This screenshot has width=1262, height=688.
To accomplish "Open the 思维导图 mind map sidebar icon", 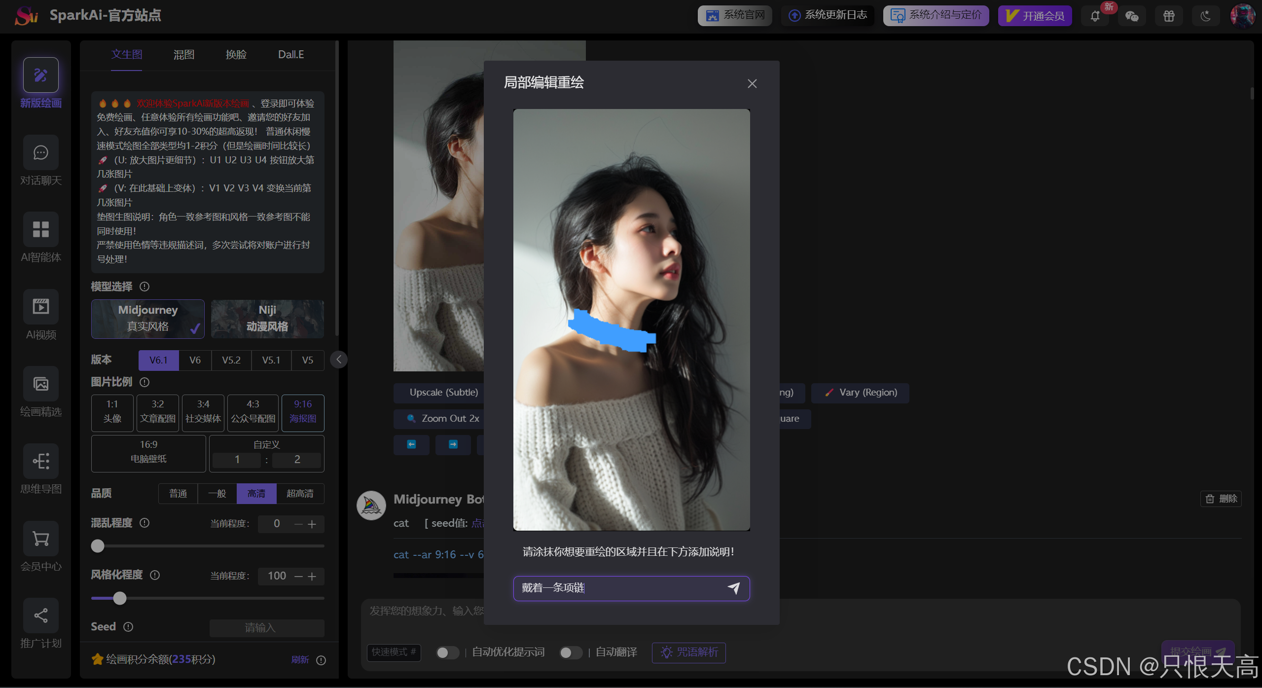I will (x=41, y=461).
